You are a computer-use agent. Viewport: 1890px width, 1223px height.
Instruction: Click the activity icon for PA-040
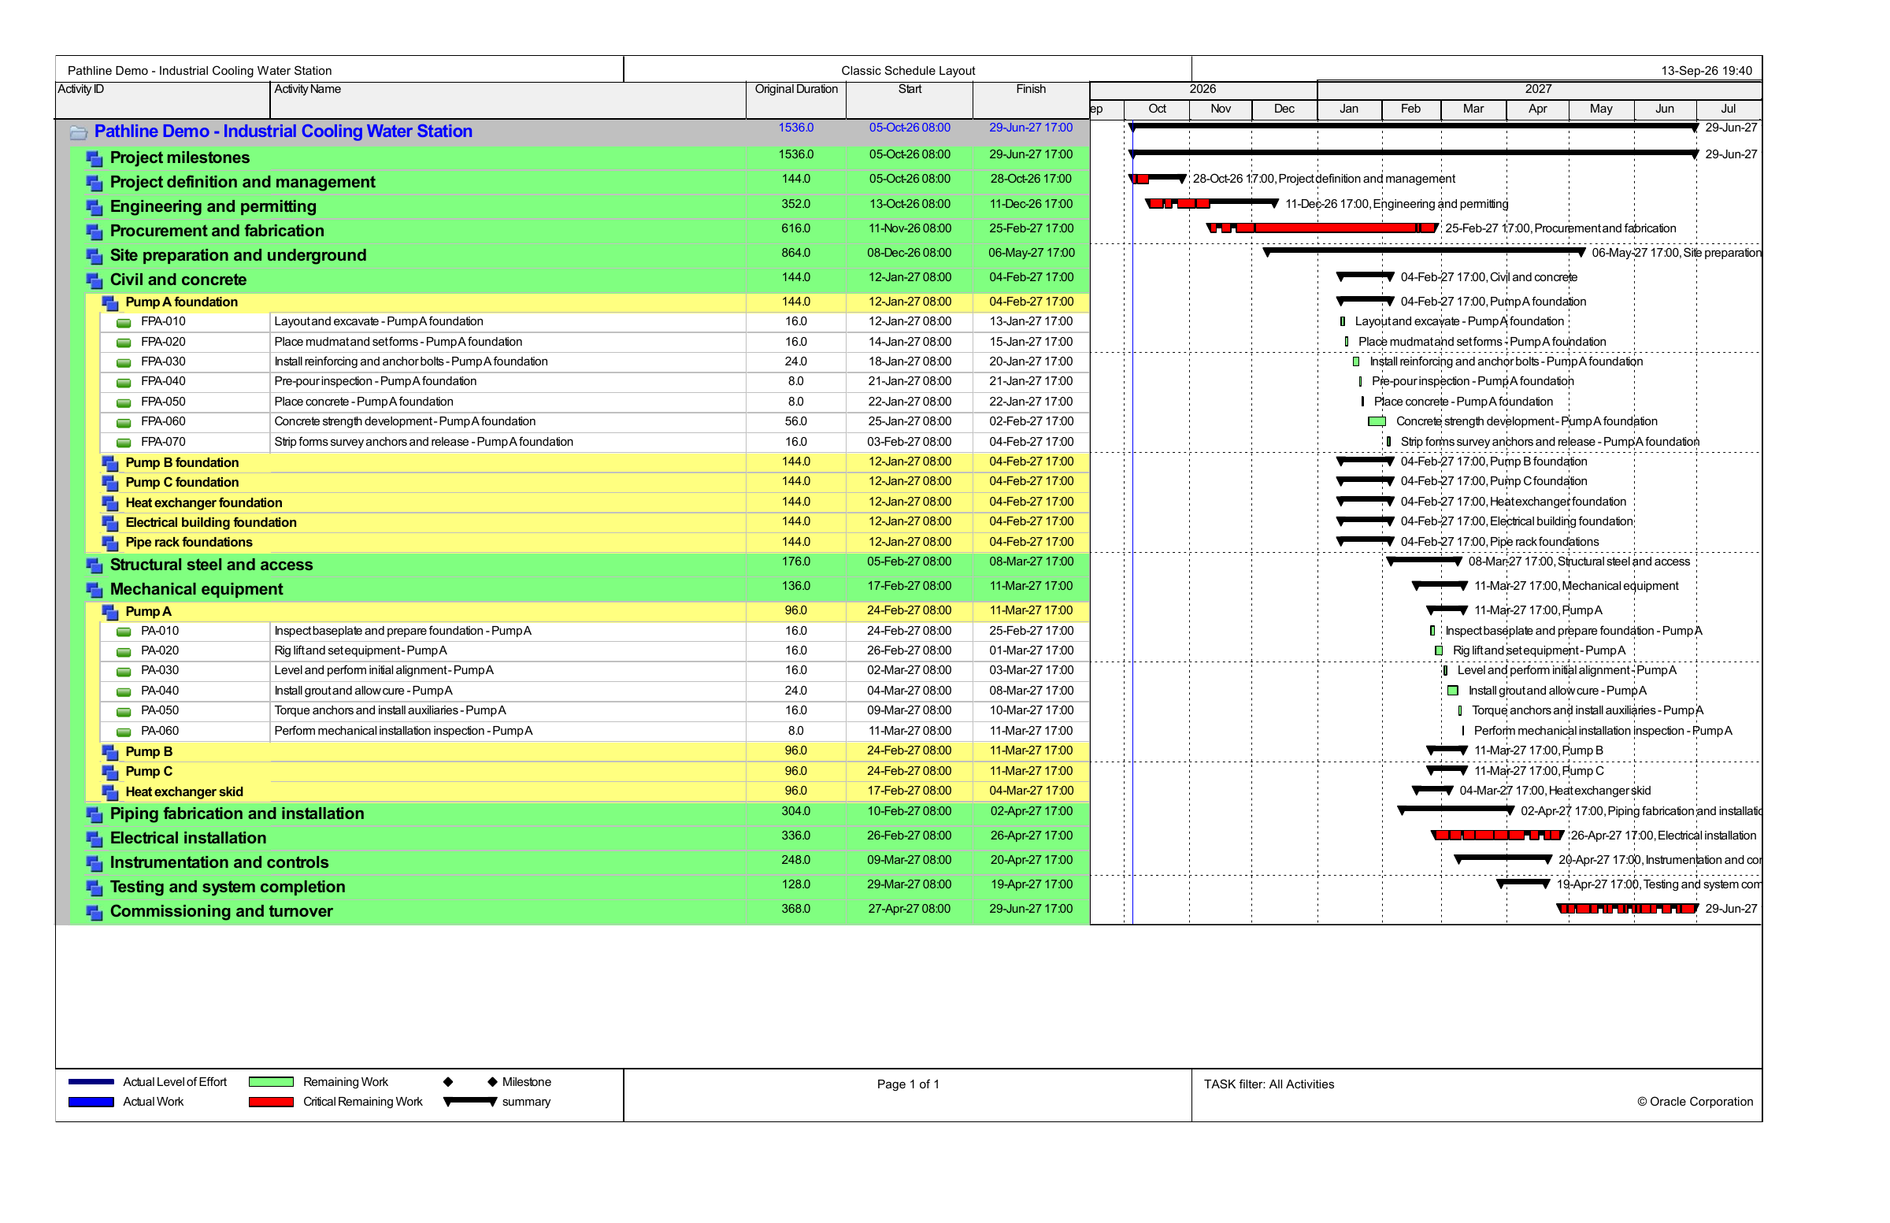point(124,692)
